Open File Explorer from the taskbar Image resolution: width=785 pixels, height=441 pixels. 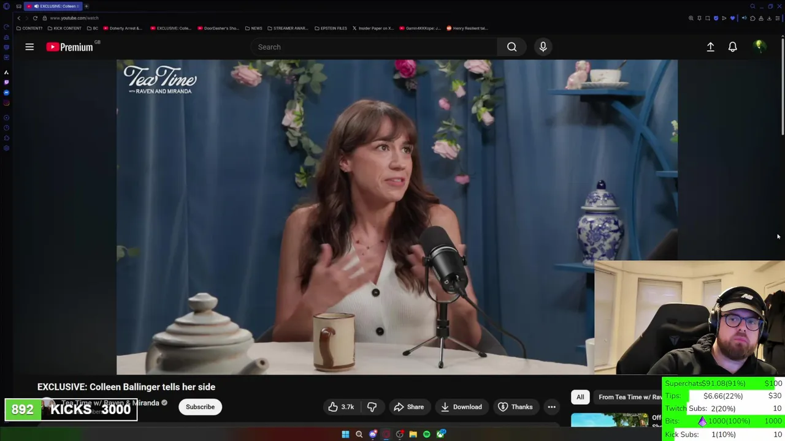pyautogui.click(x=413, y=434)
